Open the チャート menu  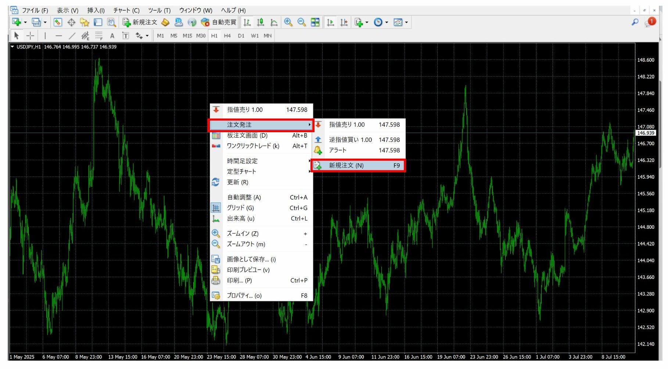click(126, 10)
